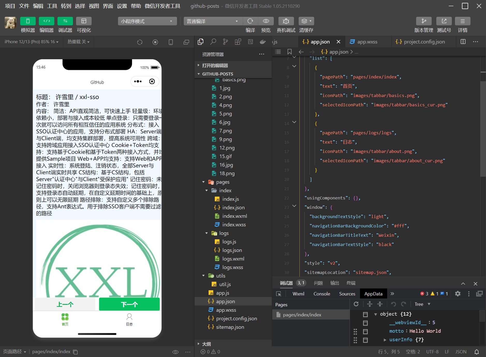This screenshot has height=357, width=486.
Task: Open util.js in the file tree
Action: point(233,284)
